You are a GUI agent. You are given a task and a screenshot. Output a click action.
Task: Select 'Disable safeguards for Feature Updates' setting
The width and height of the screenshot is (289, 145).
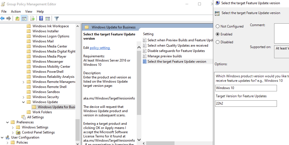[176, 51]
